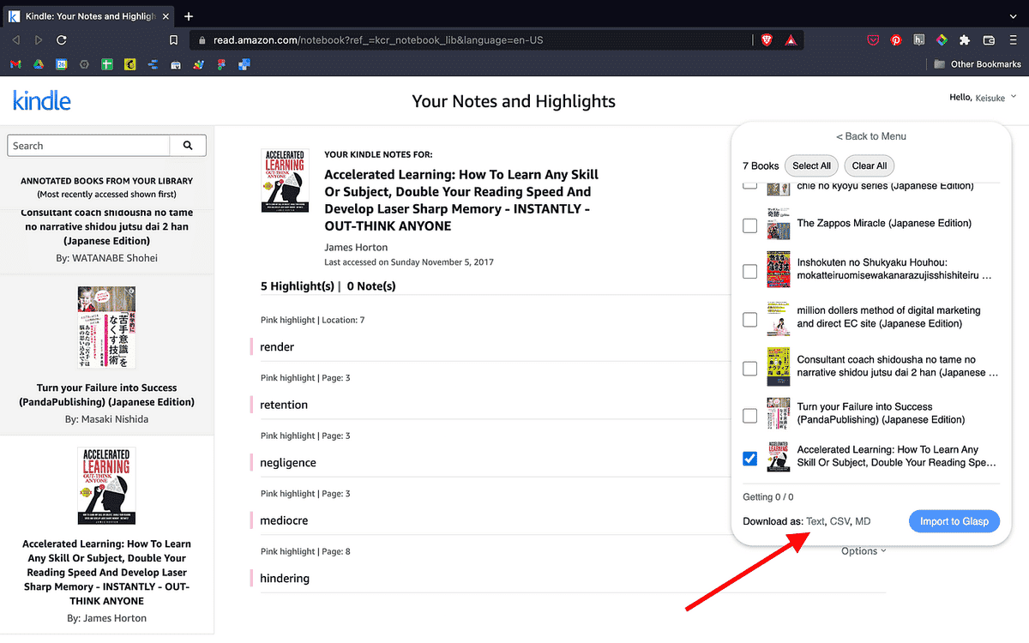Image resolution: width=1029 pixels, height=643 pixels.
Task: Open the Hypothesis extension icon
Action: [x=918, y=39]
